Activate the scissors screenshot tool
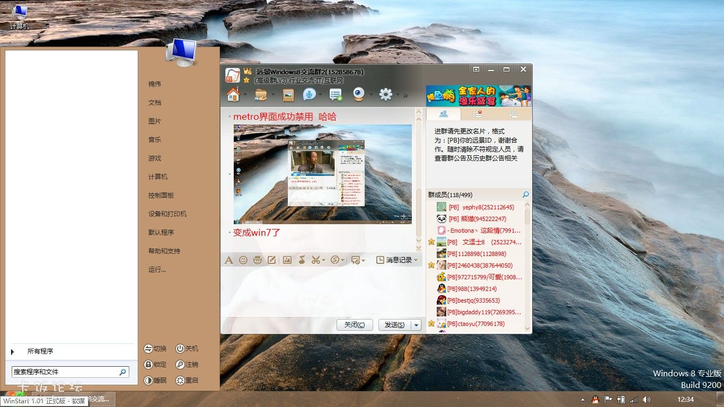 (x=315, y=260)
